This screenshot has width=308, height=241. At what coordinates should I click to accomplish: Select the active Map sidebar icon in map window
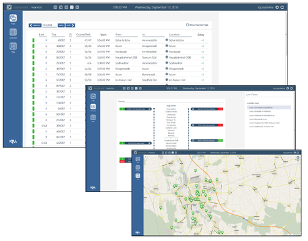tap(138, 176)
